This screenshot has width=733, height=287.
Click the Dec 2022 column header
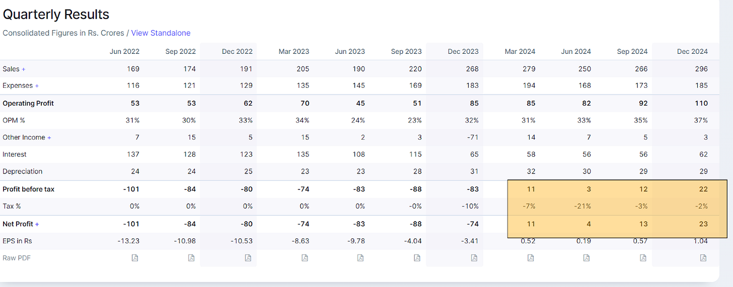pos(237,51)
